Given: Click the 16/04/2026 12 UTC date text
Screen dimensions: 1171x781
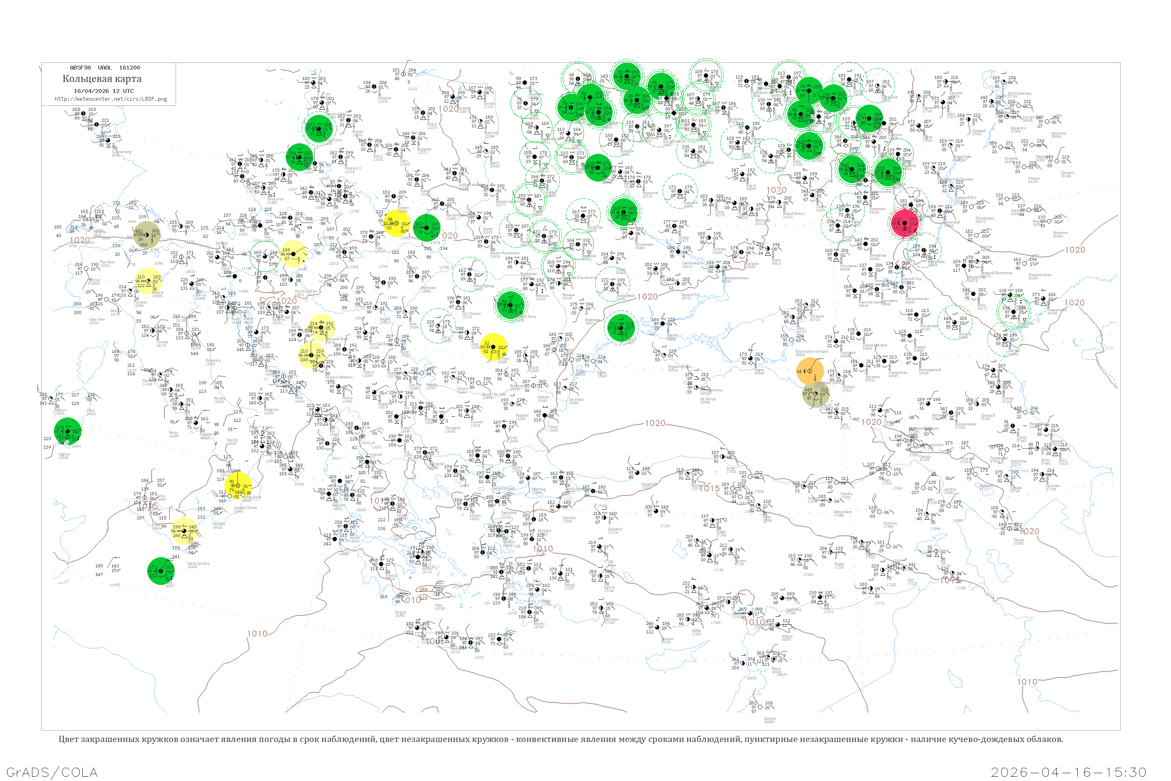Looking at the screenshot, I should 103,91.
